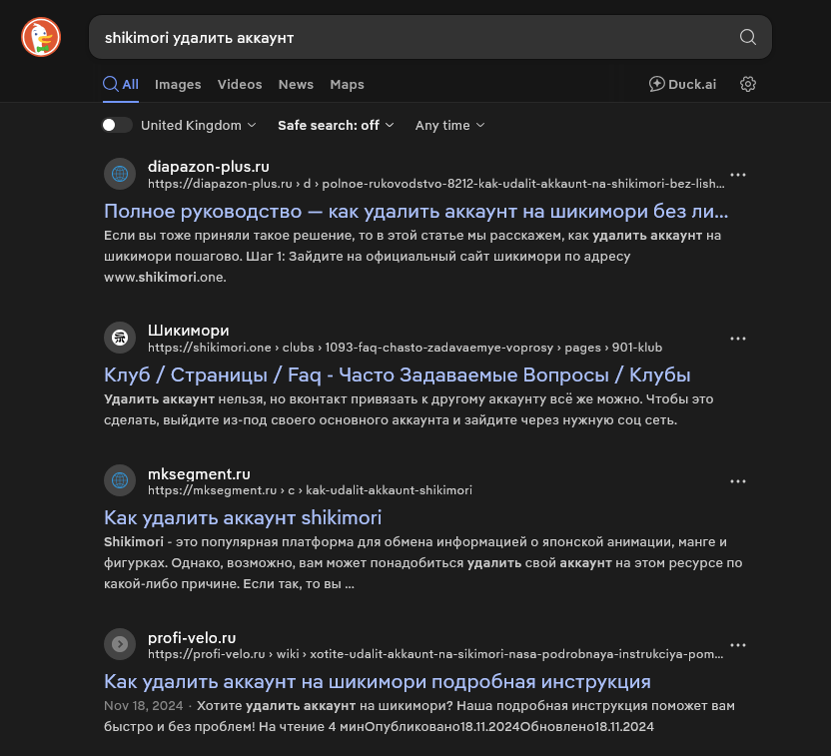
Task: Toggle the United Kingdom region switch
Action: click(117, 125)
